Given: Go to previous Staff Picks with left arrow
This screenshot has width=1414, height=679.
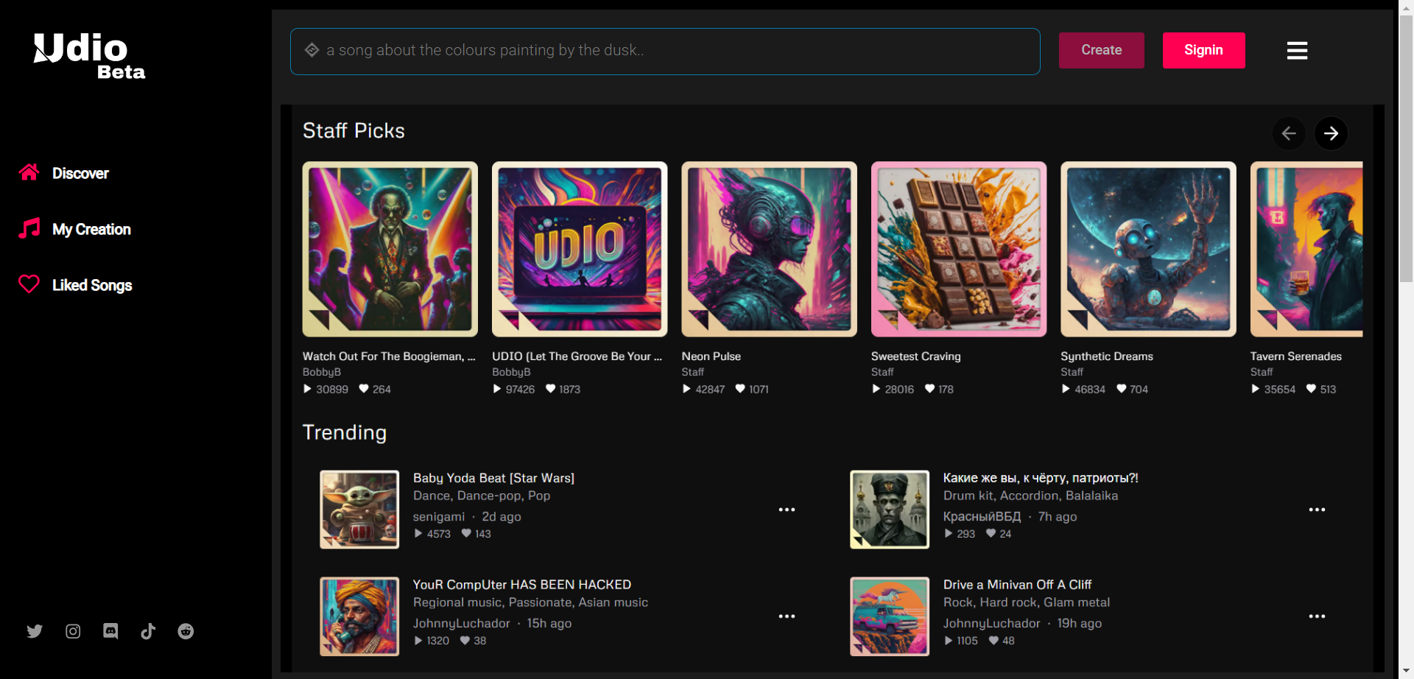Looking at the screenshot, I should [x=1289, y=133].
